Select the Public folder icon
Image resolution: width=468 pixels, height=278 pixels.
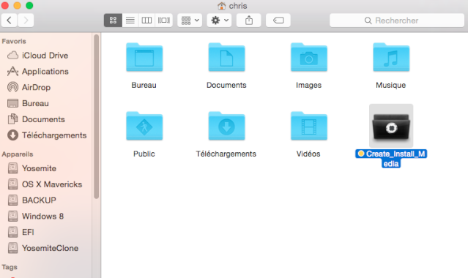pyautogui.click(x=144, y=126)
